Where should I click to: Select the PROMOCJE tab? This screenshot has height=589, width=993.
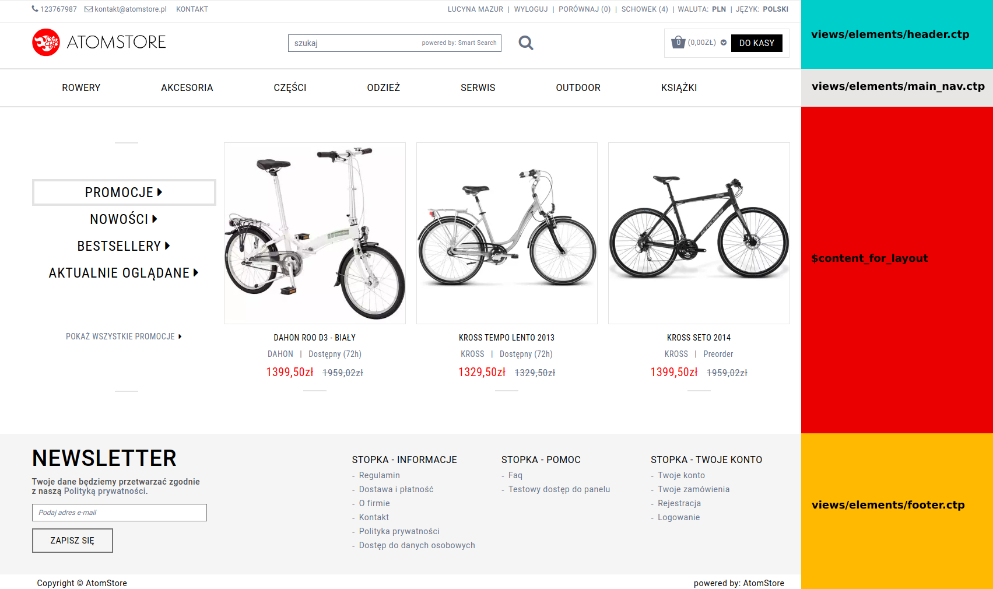(x=124, y=192)
